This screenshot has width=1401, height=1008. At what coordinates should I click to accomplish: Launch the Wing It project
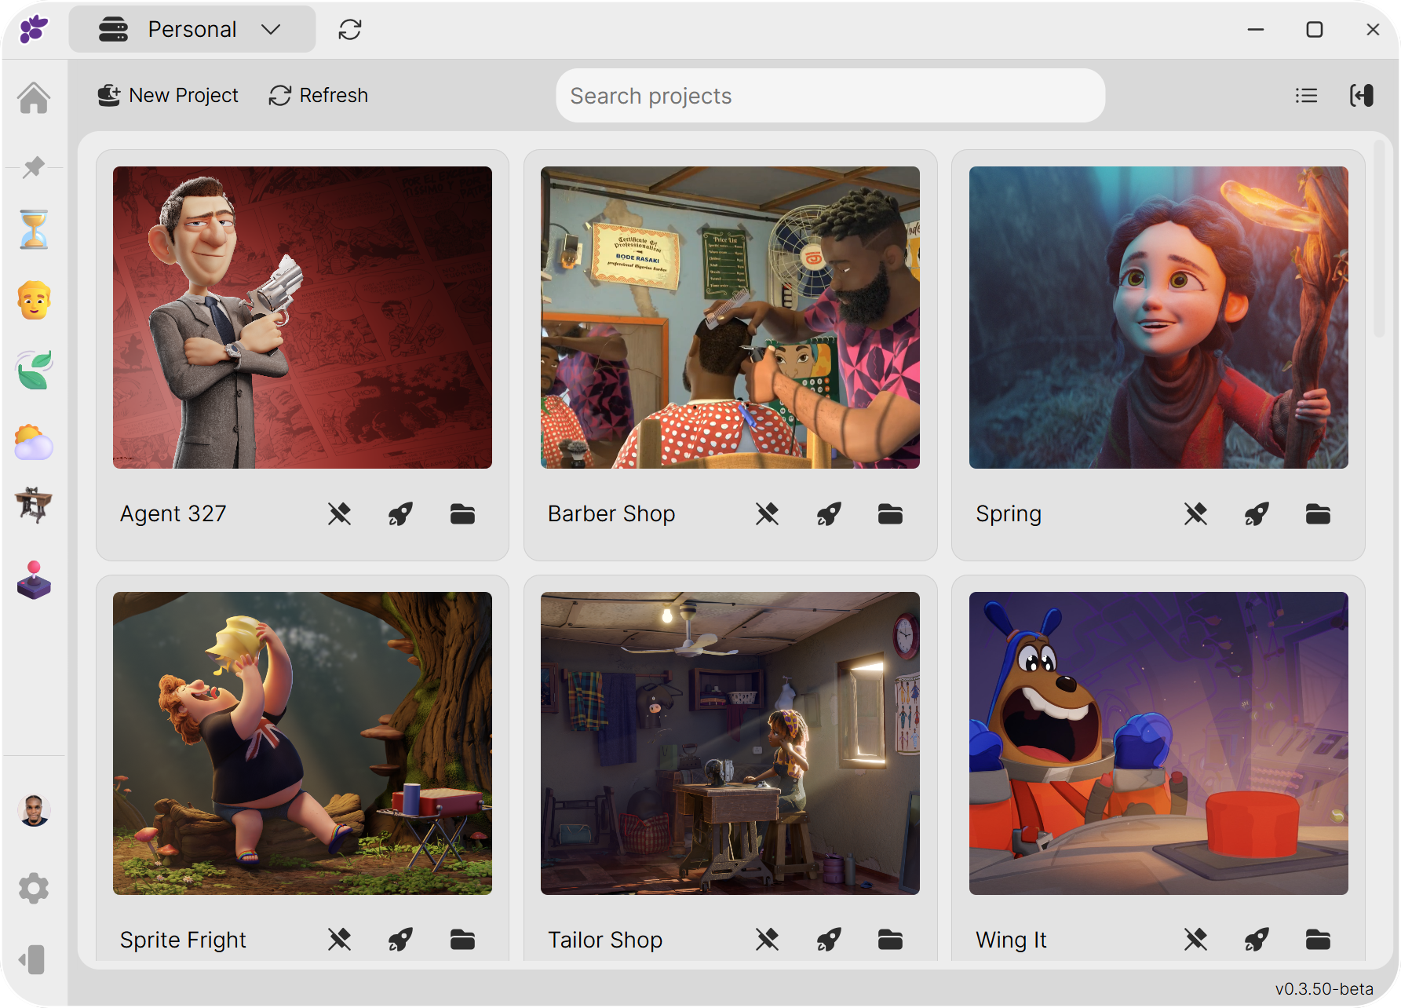coord(1257,940)
